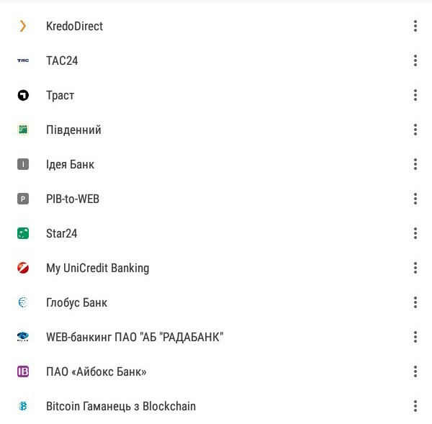Select Bitcoin Гаманець з Blockchain entry

[216, 406]
